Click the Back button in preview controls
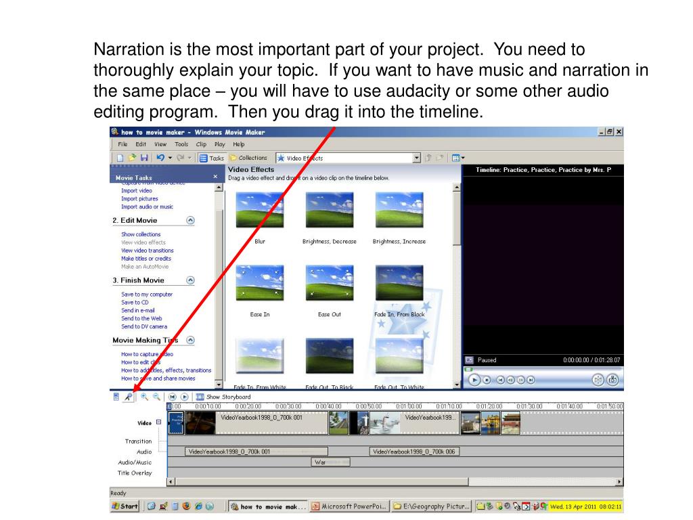The image size is (693, 520). (500, 380)
